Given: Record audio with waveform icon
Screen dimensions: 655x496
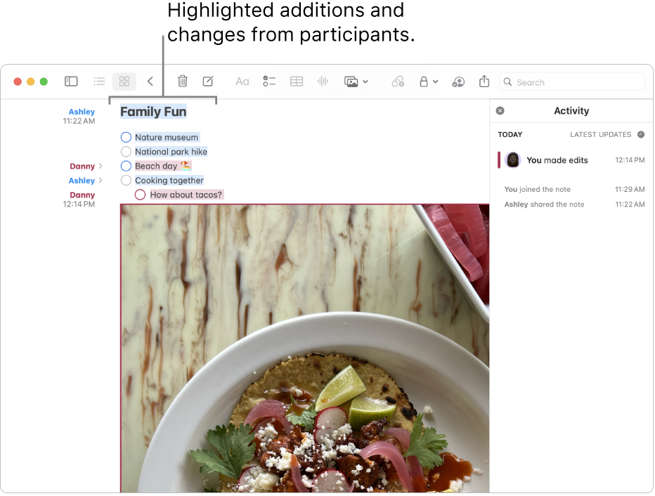Looking at the screenshot, I should pyautogui.click(x=323, y=81).
